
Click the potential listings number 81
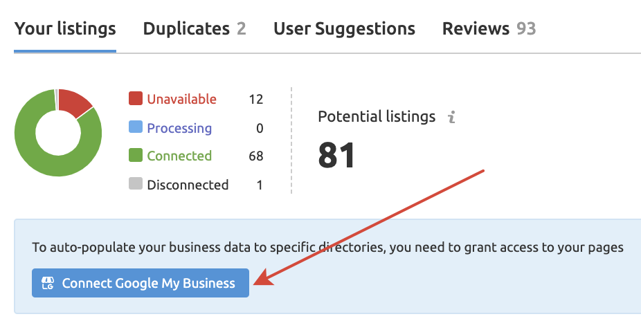(x=336, y=155)
